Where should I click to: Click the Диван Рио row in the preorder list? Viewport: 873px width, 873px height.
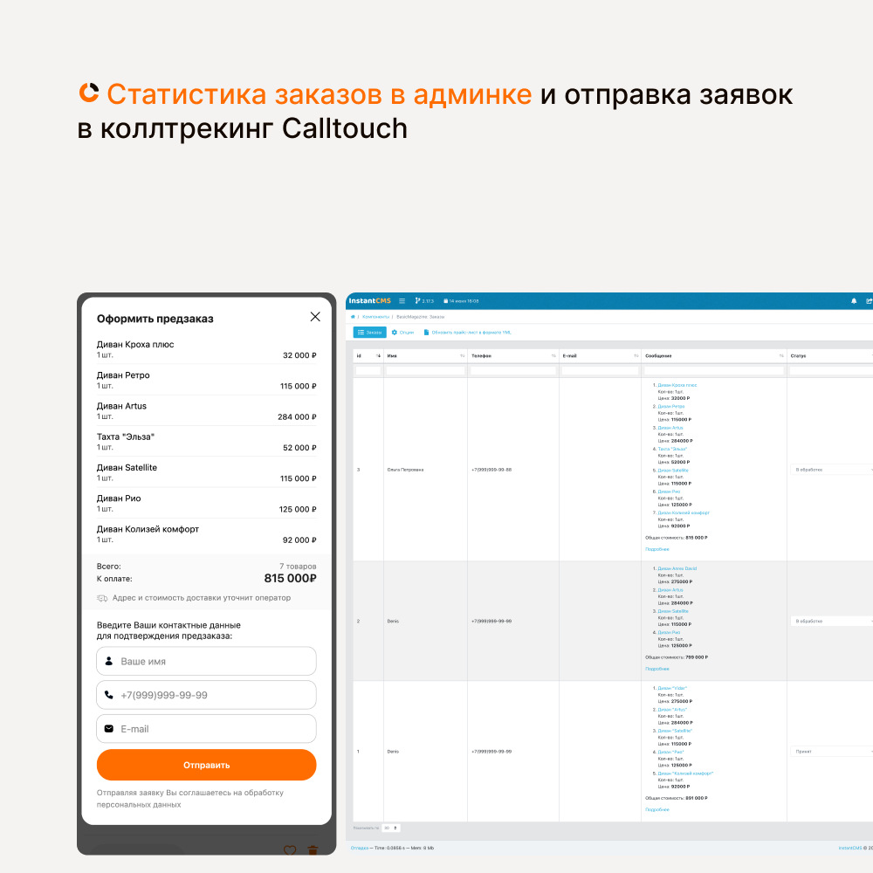(x=207, y=504)
